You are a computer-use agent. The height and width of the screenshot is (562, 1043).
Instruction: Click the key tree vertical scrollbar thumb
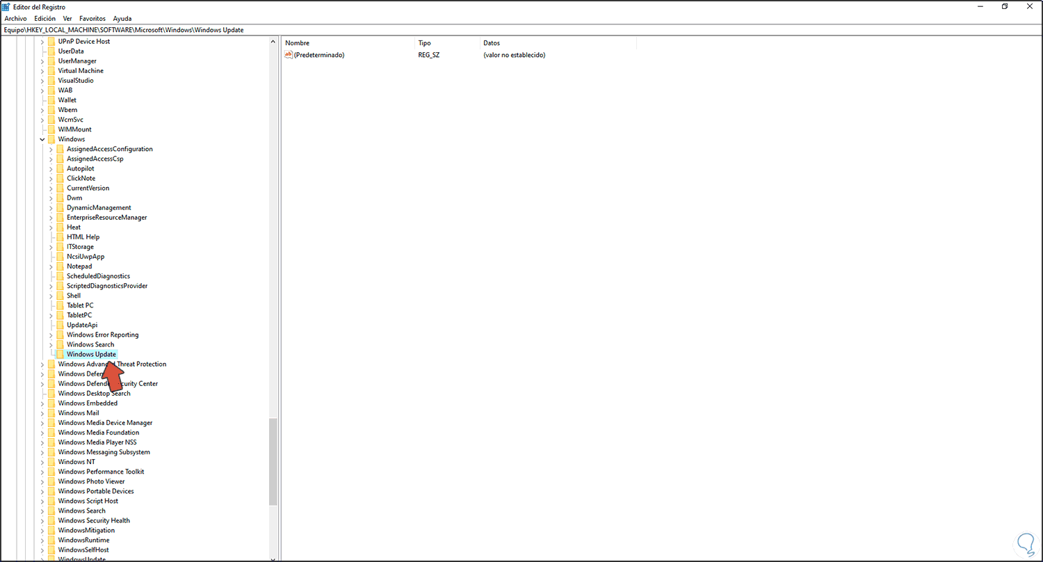click(x=273, y=461)
